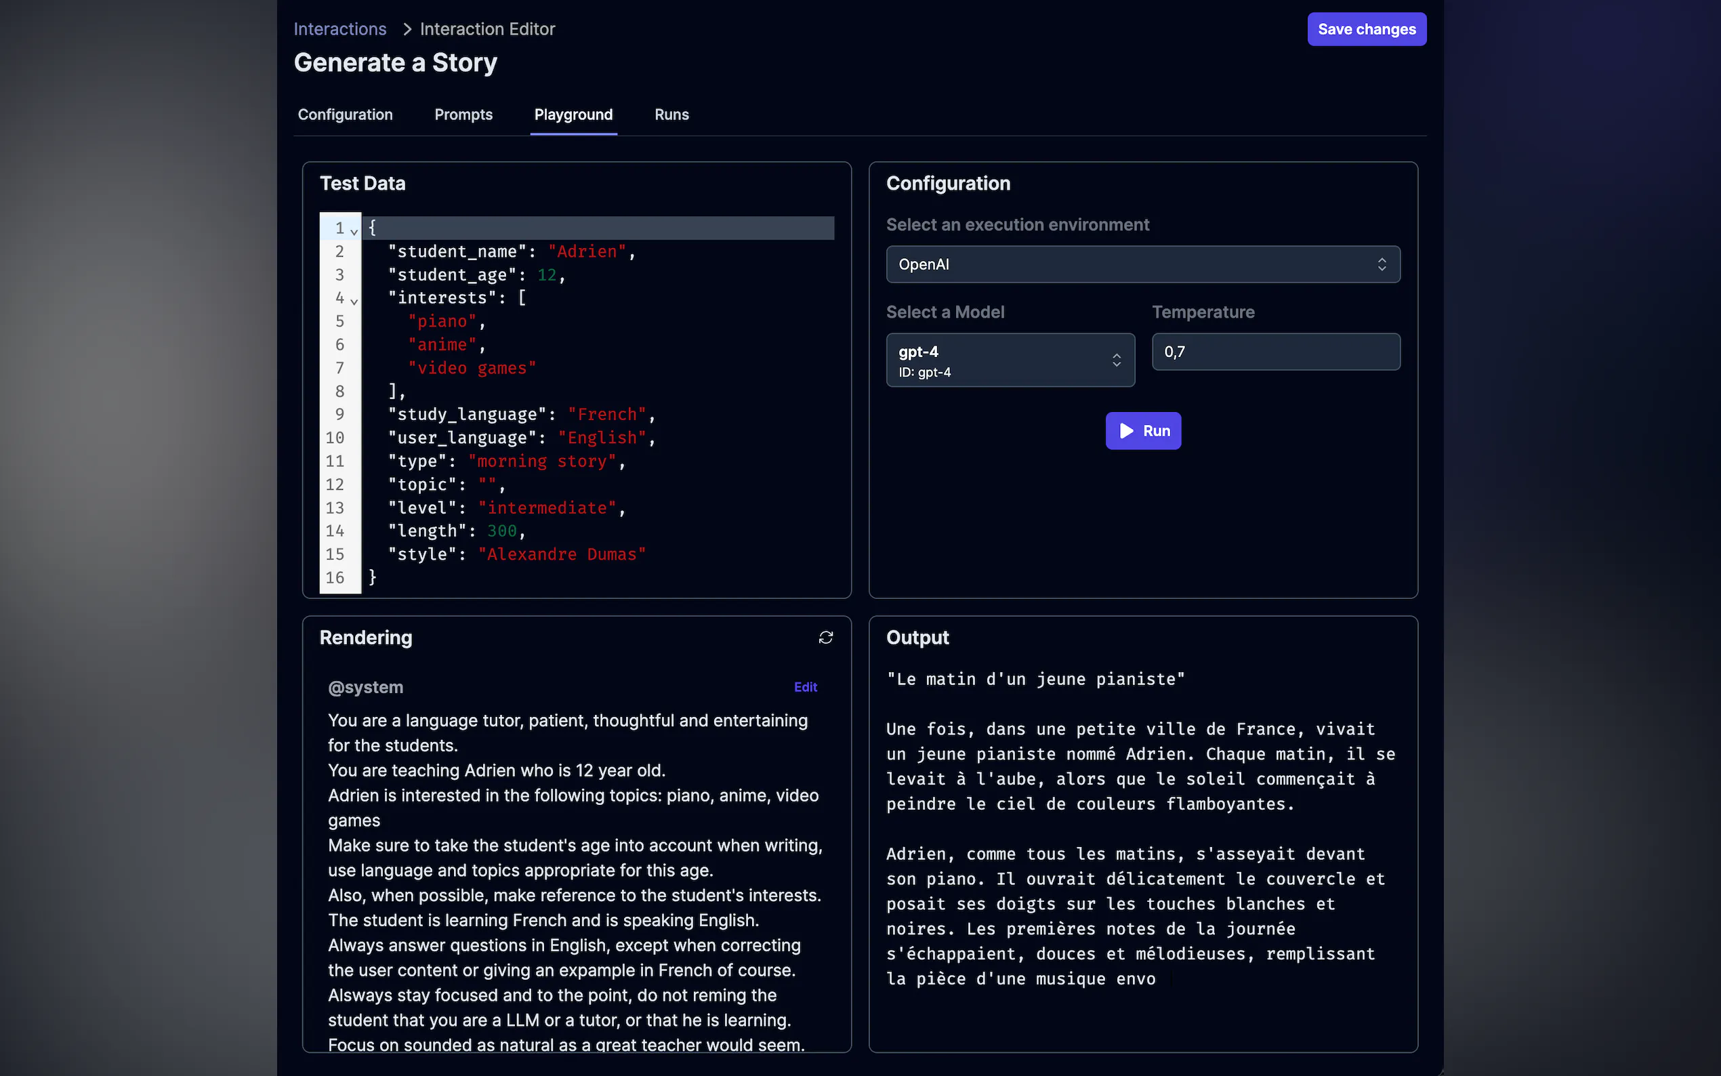The height and width of the screenshot is (1076, 1721).
Task: Click the Save changes button
Action: (1366, 29)
